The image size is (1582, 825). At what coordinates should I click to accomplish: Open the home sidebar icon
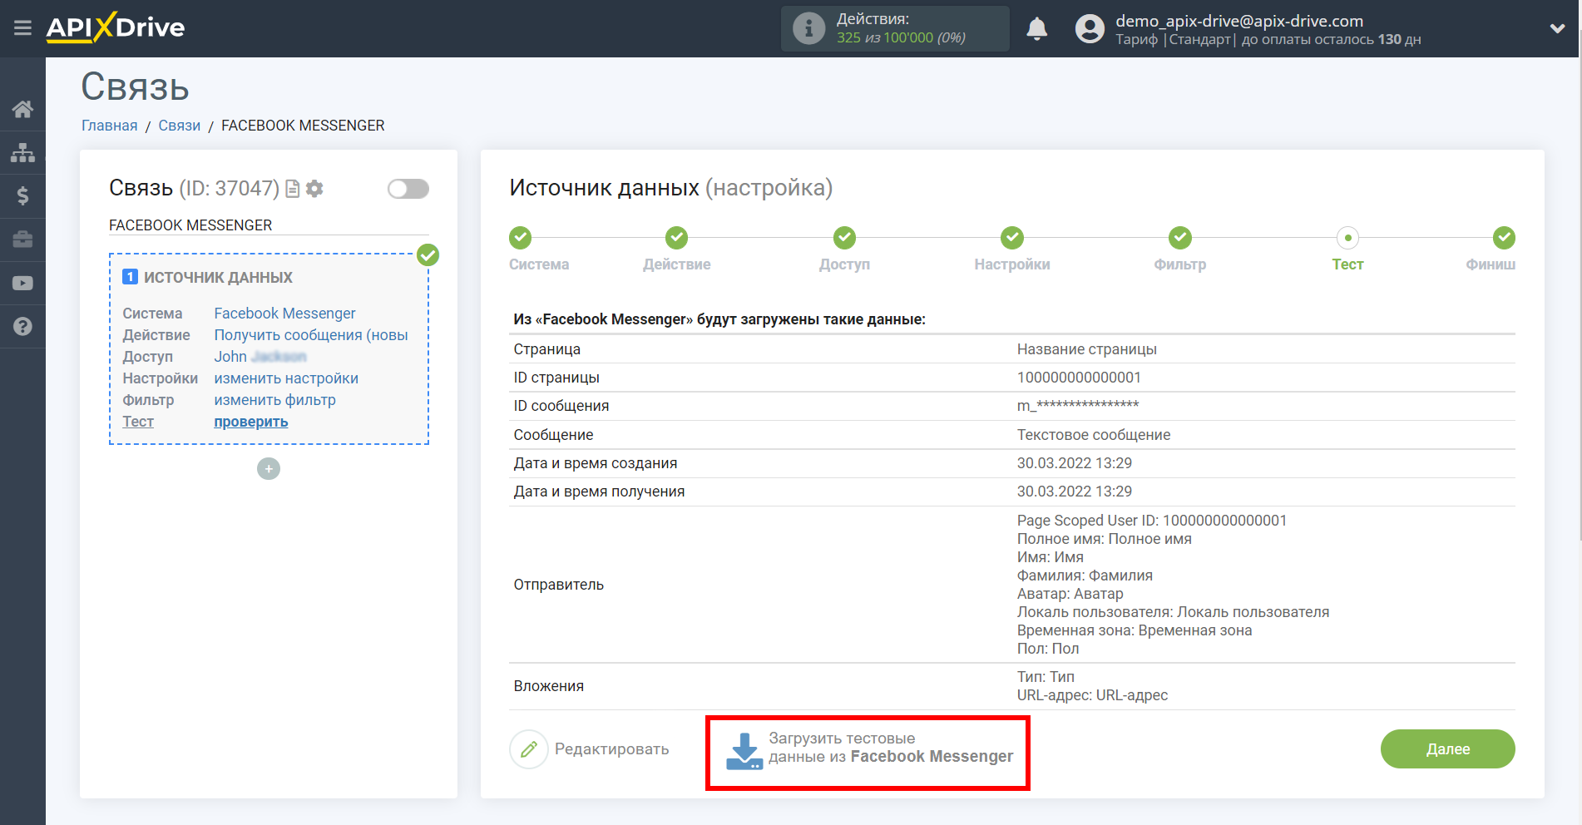(x=22, y=109)
